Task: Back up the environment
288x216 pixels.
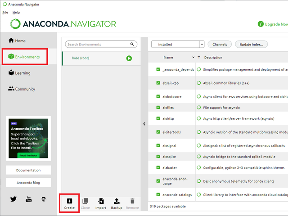Action: tap(117, 203)
